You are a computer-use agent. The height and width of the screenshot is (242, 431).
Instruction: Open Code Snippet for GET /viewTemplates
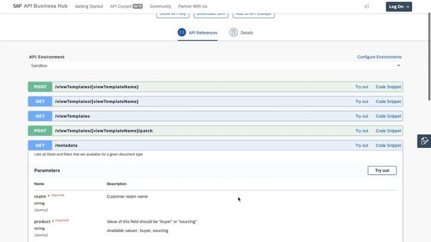[x=389, y=116]
